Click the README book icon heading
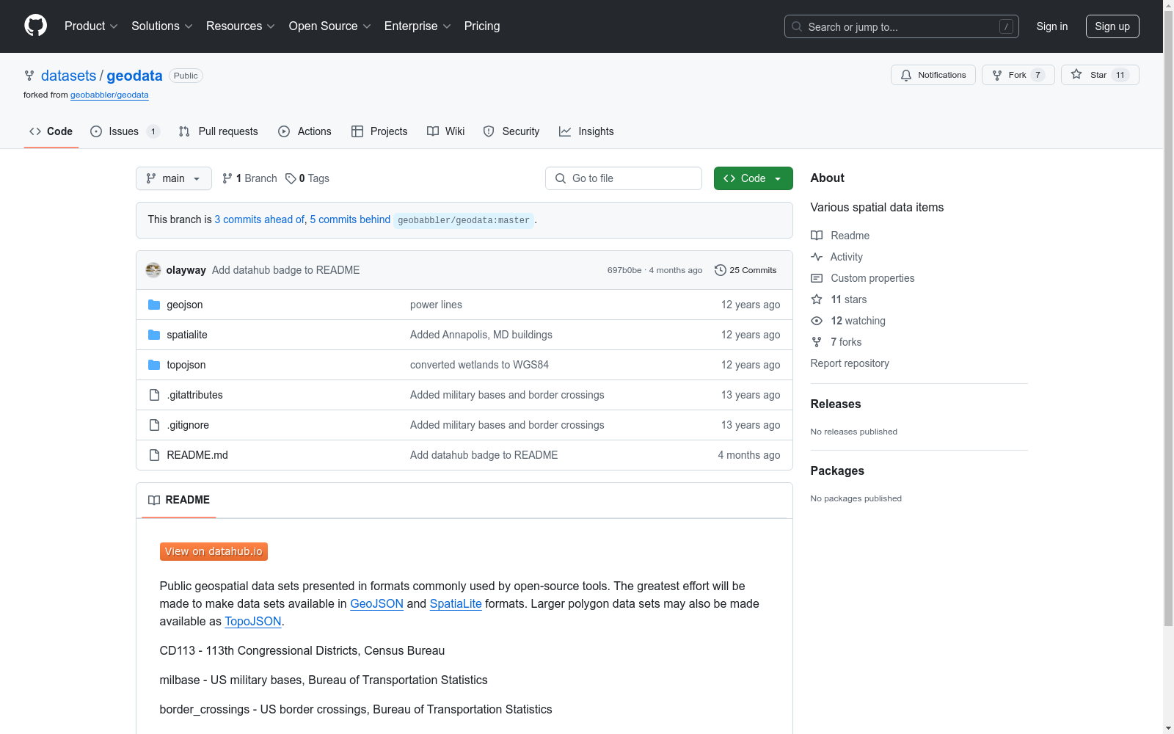The height and width of the screenshot is (734, 1174). pos(154,500)
